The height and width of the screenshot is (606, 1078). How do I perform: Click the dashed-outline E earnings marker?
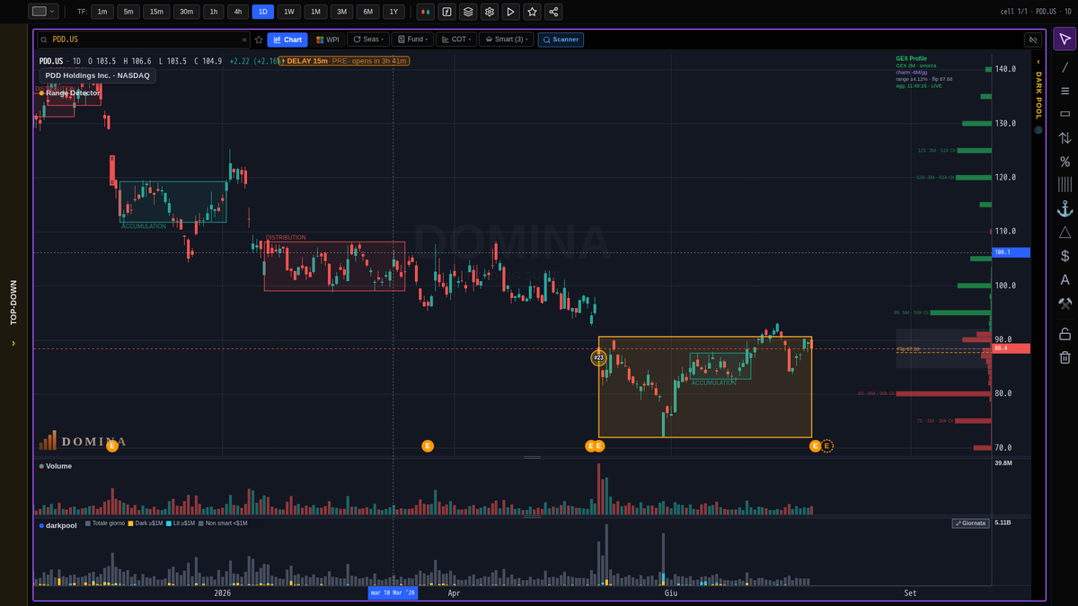click(827, 445)
